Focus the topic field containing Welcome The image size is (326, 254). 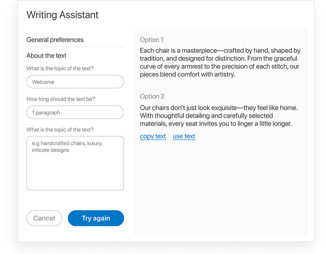pyautogui.click(x=75, y=82)
